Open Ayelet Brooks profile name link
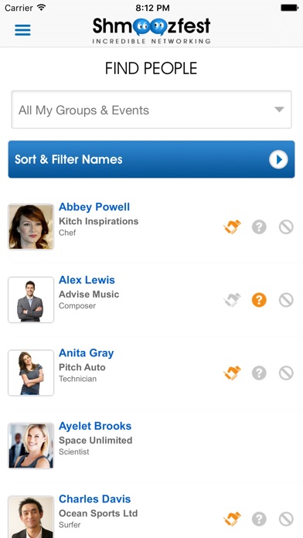 pos(95,426)
